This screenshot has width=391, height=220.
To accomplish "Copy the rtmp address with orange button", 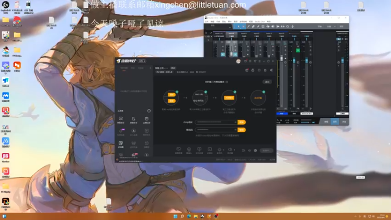I will tap(241, 122).
